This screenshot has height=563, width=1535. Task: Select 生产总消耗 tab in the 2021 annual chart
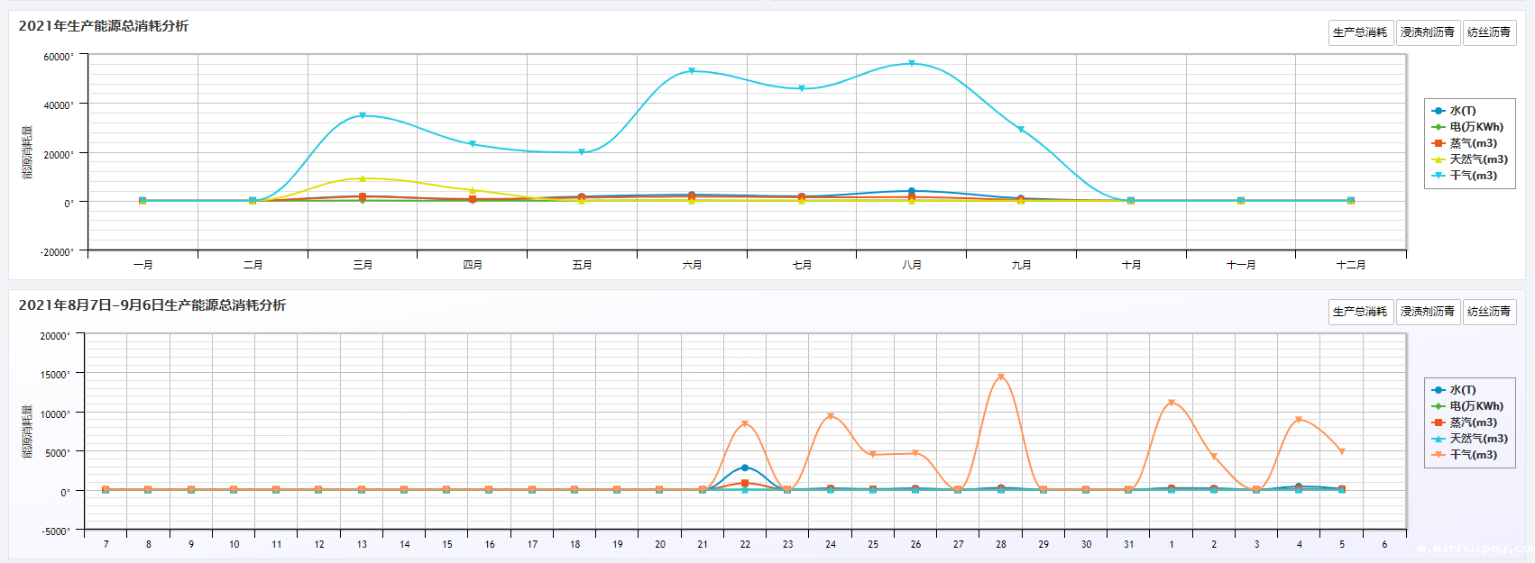1360,32
